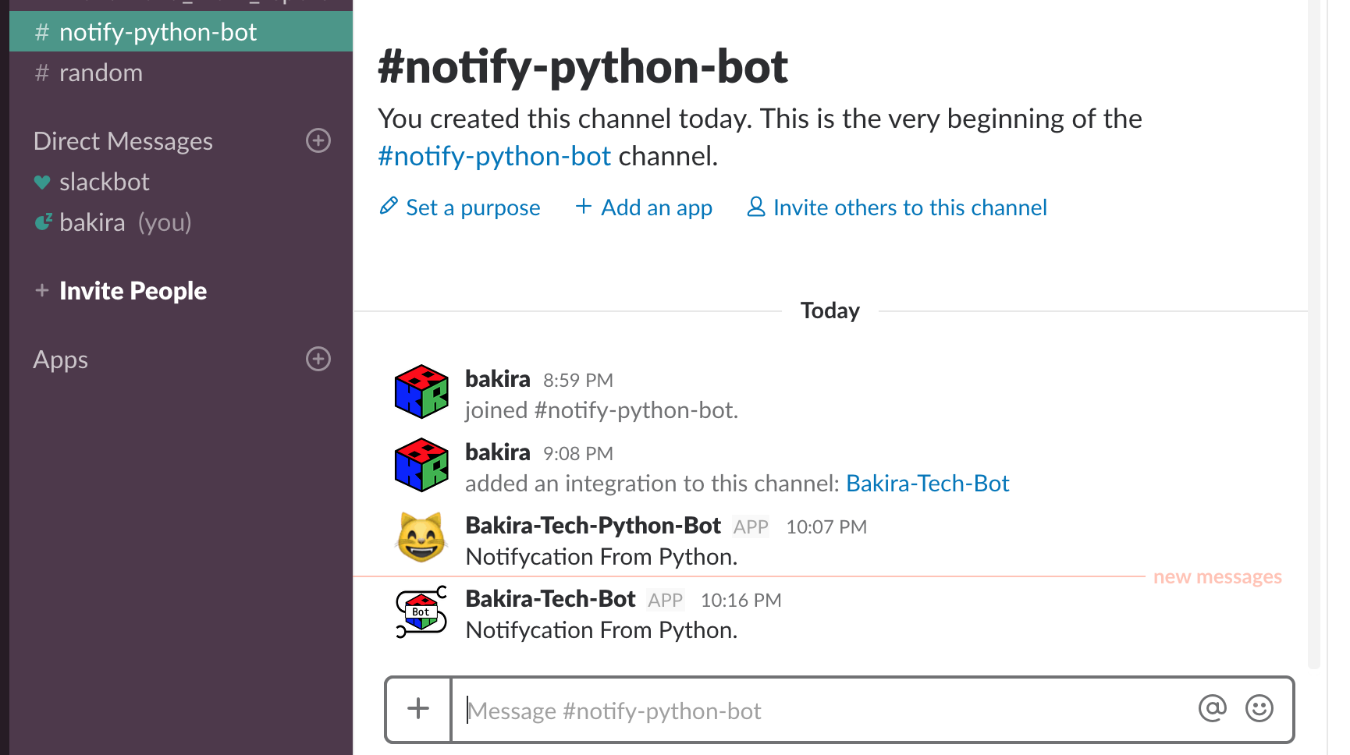The image size is (1350, 755).
Task: Click the message list scrollbar
Action: click(x=1313, y=335)
